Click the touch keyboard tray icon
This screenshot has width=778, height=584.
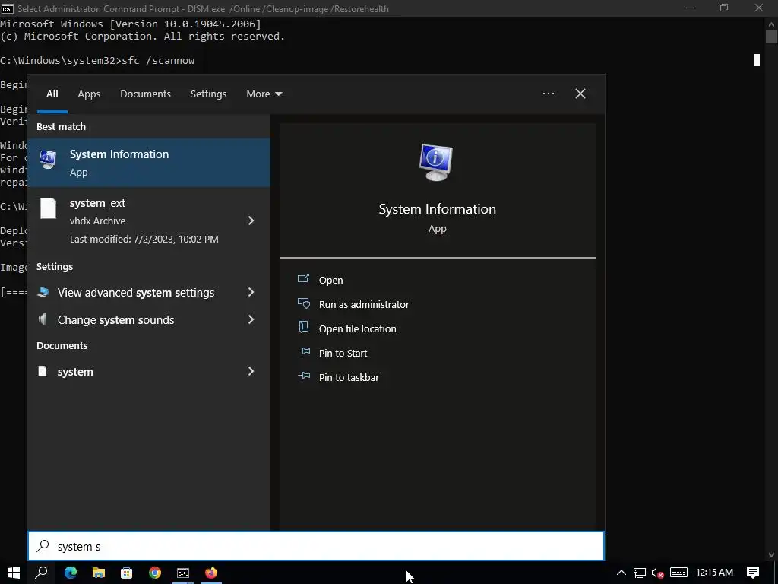pyautogui.click(x=678, y=573)
